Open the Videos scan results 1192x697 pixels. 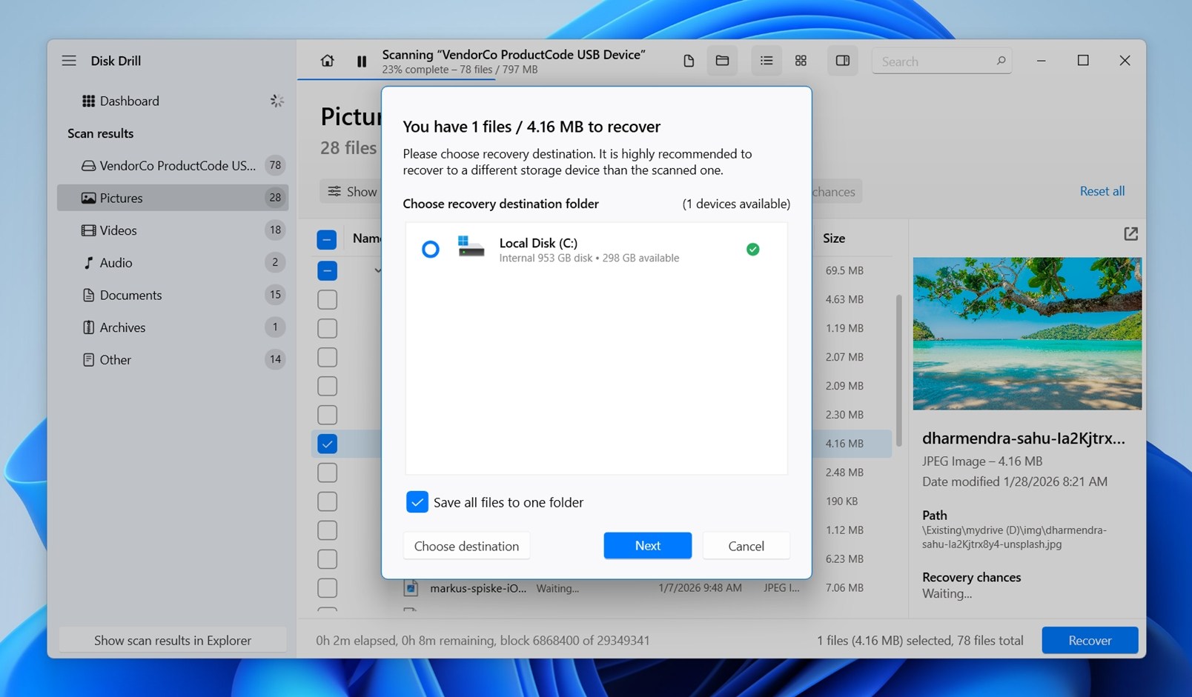(117, 230)
